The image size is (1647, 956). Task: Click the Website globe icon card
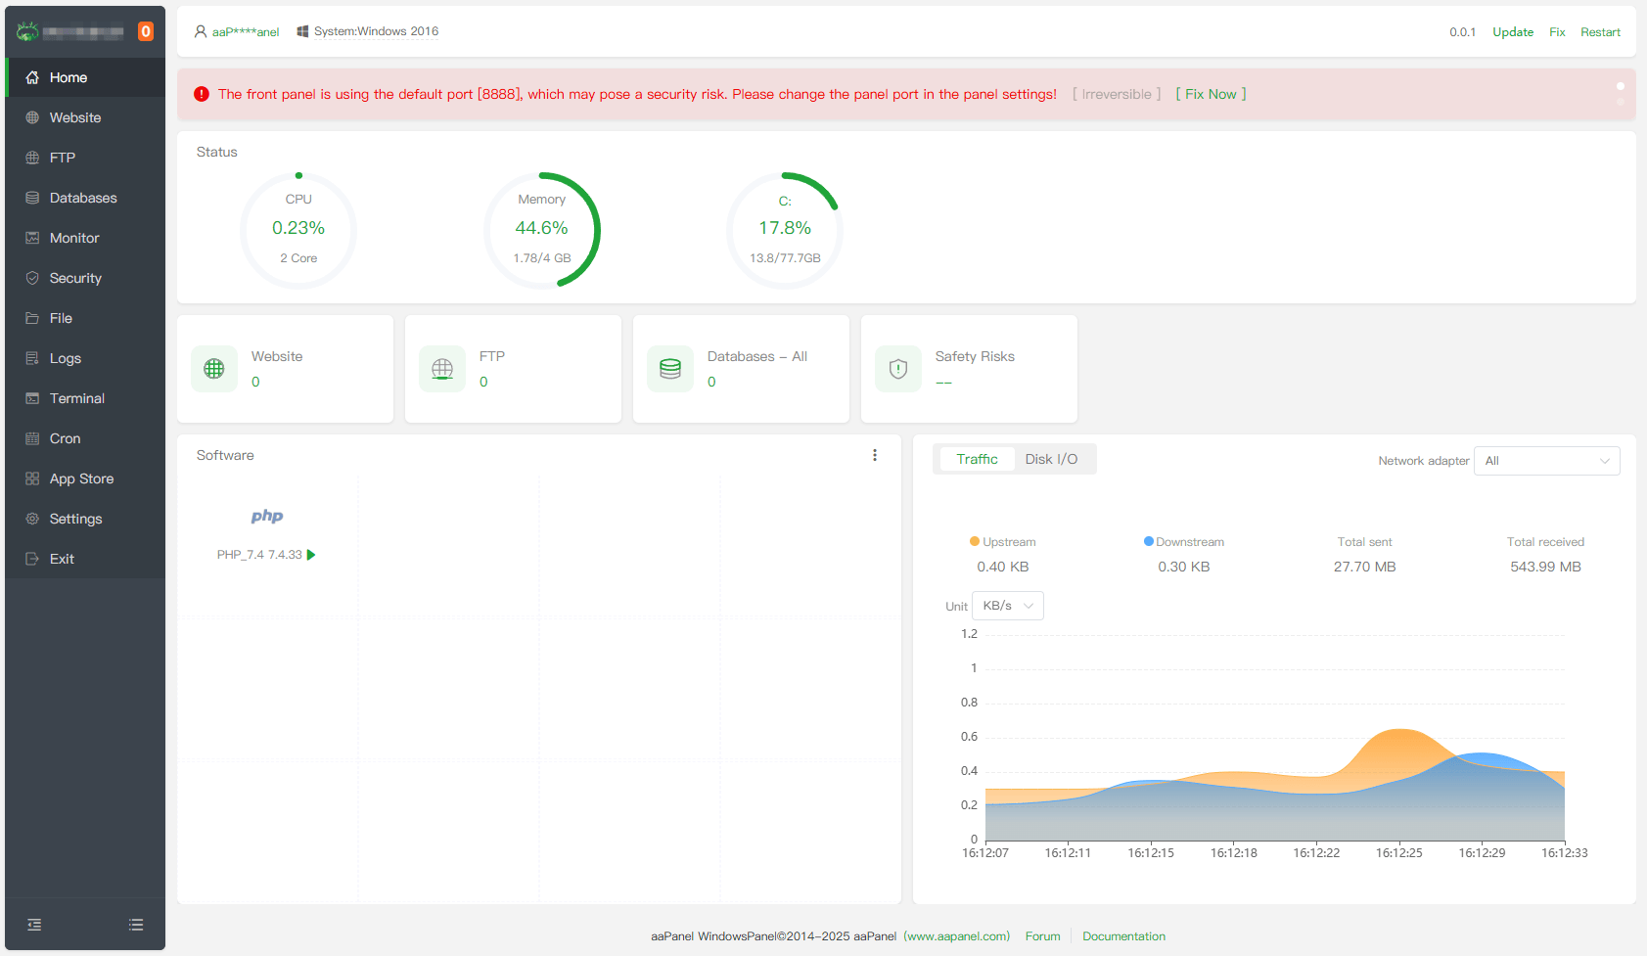click(x=214, y=369)
